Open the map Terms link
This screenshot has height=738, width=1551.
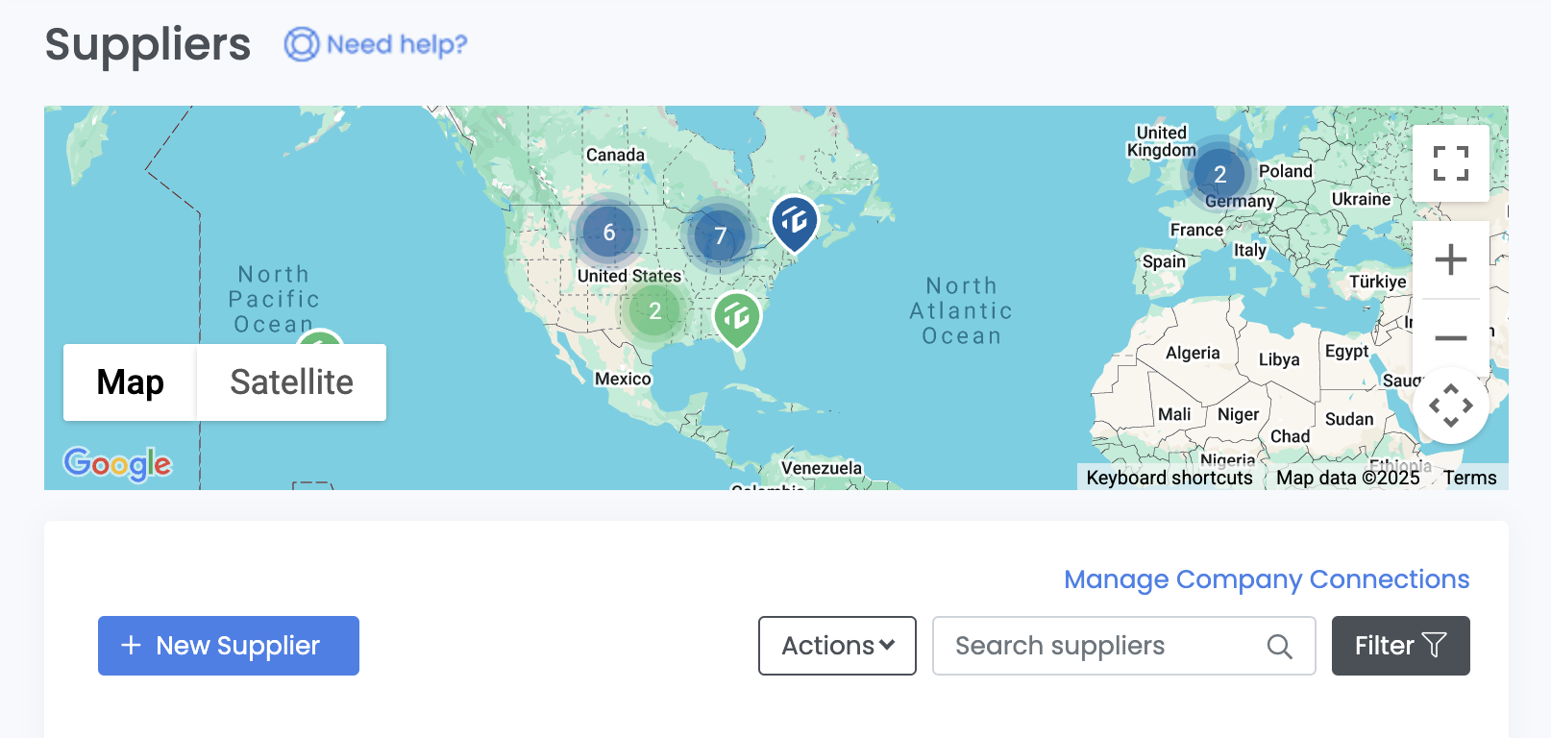[x=1469, y=478]
